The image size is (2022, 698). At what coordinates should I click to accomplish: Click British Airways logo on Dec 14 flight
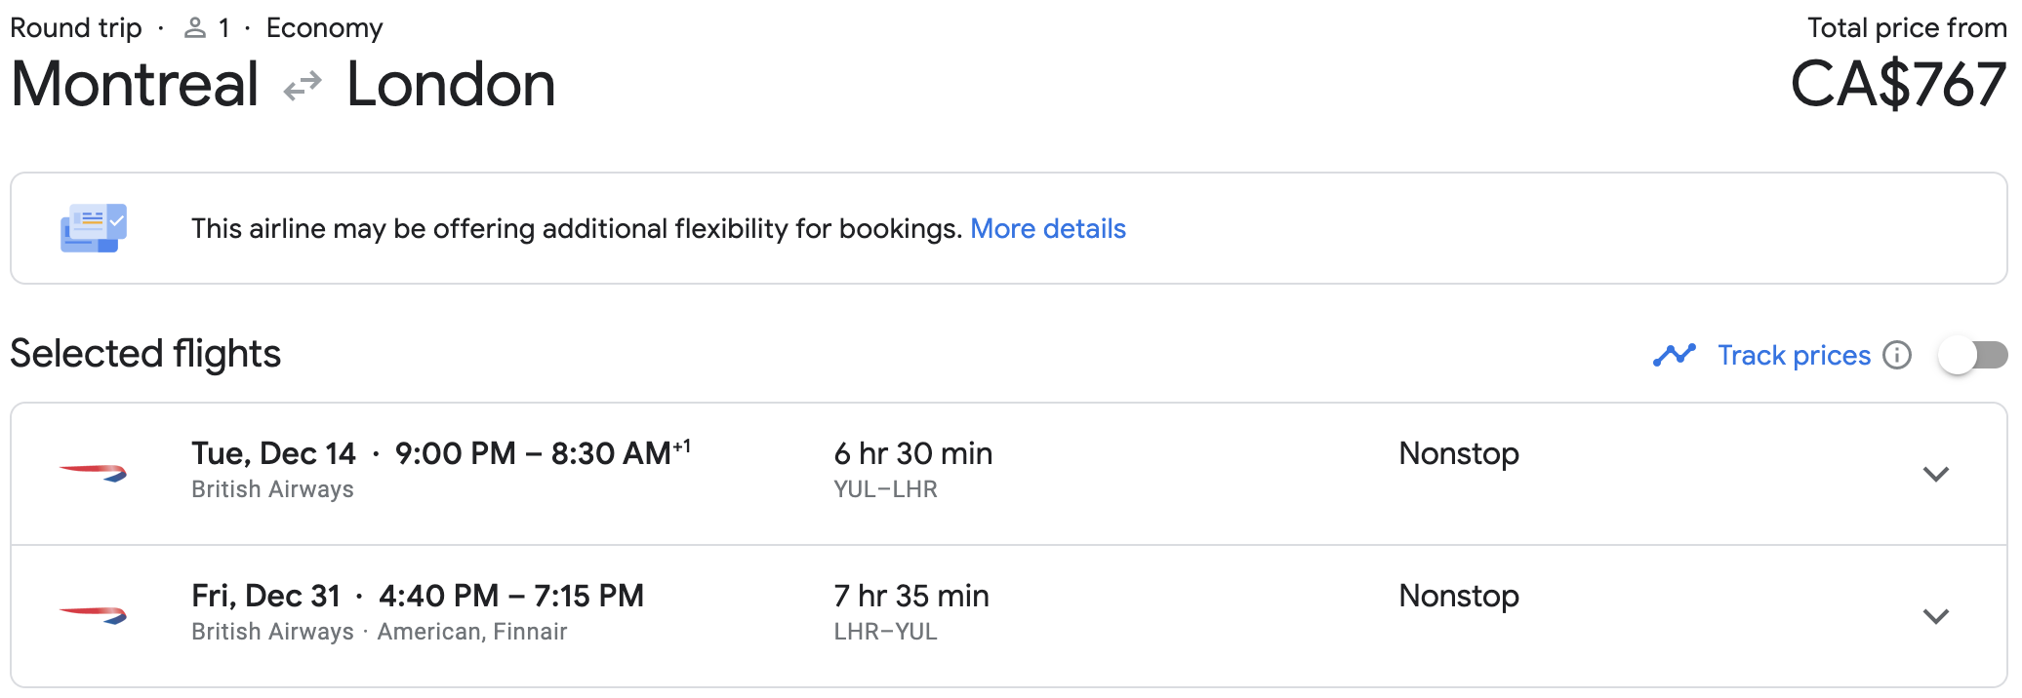coord(94,473)
